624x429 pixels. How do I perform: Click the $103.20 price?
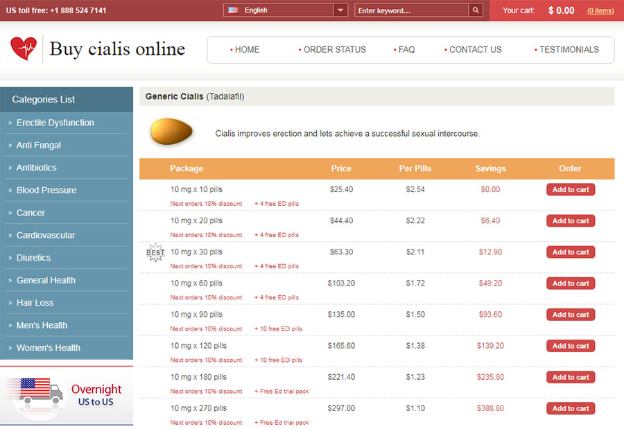coord(341,283)
